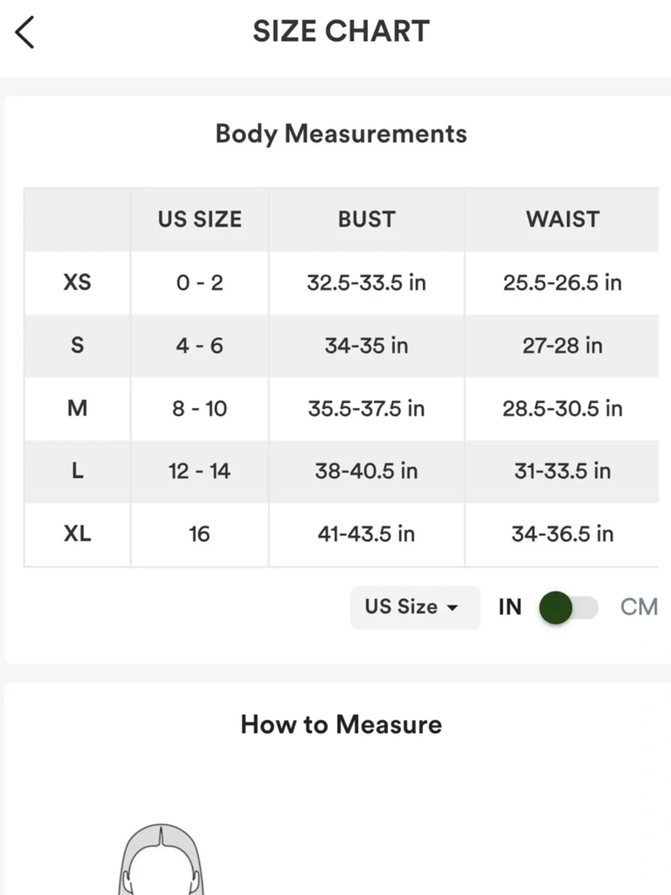The width and height of the screenshot is (671, 895).
Task: Select the BUST column header
Action: pyautogui.click(x=366, y=219)
